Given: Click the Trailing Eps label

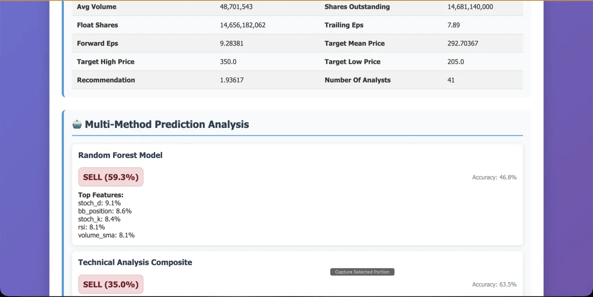Looking at the screenshot, I should tap(344, 25).
